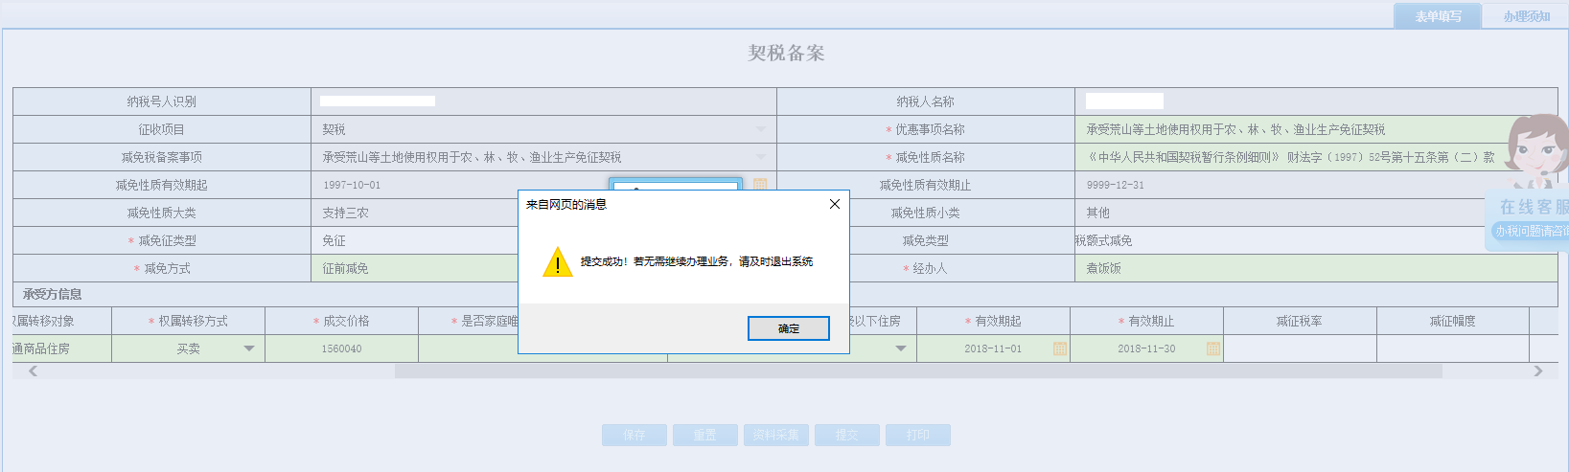Viewport: 1569px width, 472px height.
Task: Click the 资料采集 button
Action: (x=775, y=436)
